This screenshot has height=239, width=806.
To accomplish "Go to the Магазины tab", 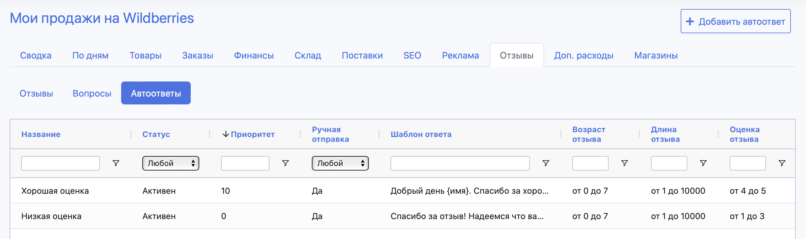I will [656, 55].
